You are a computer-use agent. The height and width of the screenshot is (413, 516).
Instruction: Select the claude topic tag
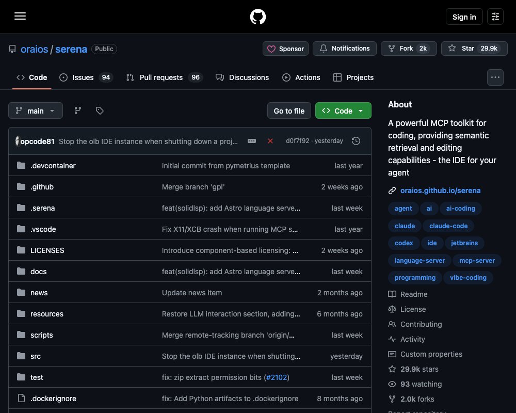pyautogui.click(x=405, y=226)
